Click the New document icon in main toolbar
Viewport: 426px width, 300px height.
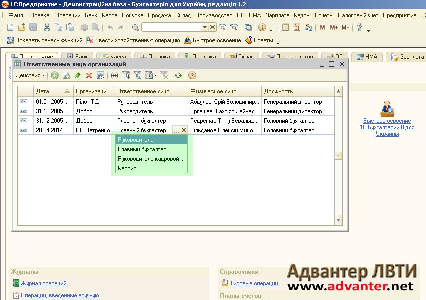[10, 27]
